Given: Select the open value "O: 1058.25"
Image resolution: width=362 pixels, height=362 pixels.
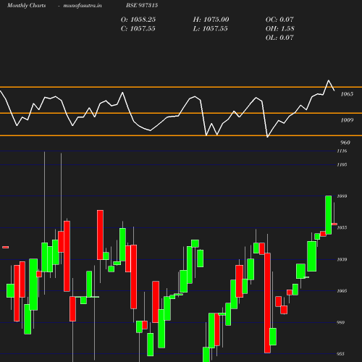Looking at the screenshot, I should pyautogui.click(x=138, y=20).
